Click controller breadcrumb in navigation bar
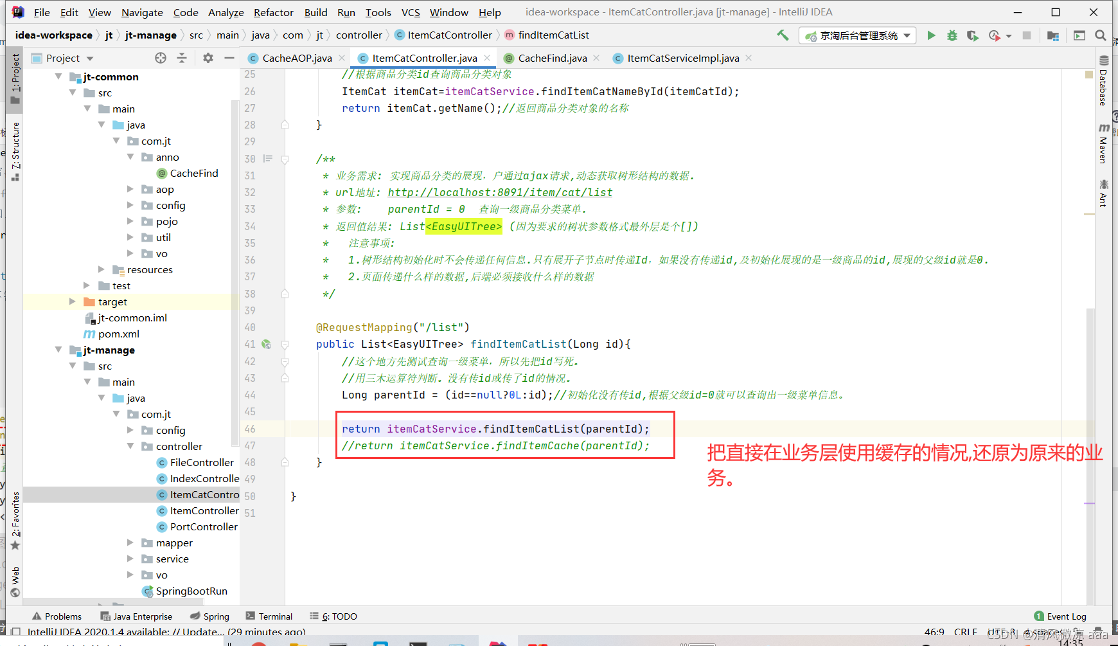The image size is (1118, 646). point(359,35)
